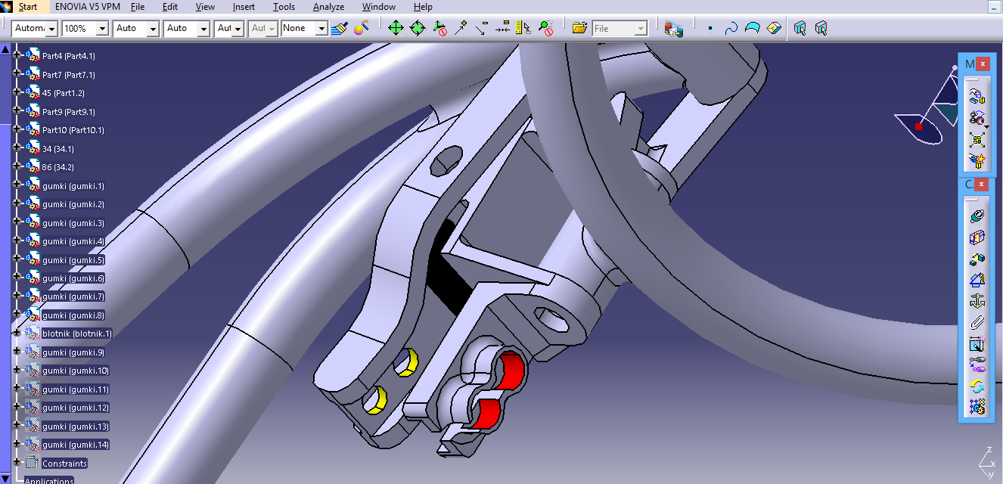Viewport: 1003px width, 484px height.
Task: Close the C constraints floating toolbar
Action: (x=982, y=185)
